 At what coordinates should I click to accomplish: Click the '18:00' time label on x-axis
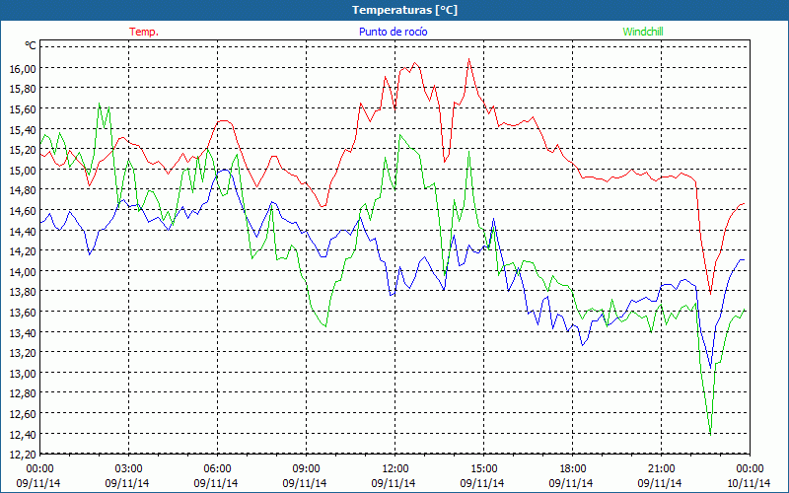click(573, 469)
